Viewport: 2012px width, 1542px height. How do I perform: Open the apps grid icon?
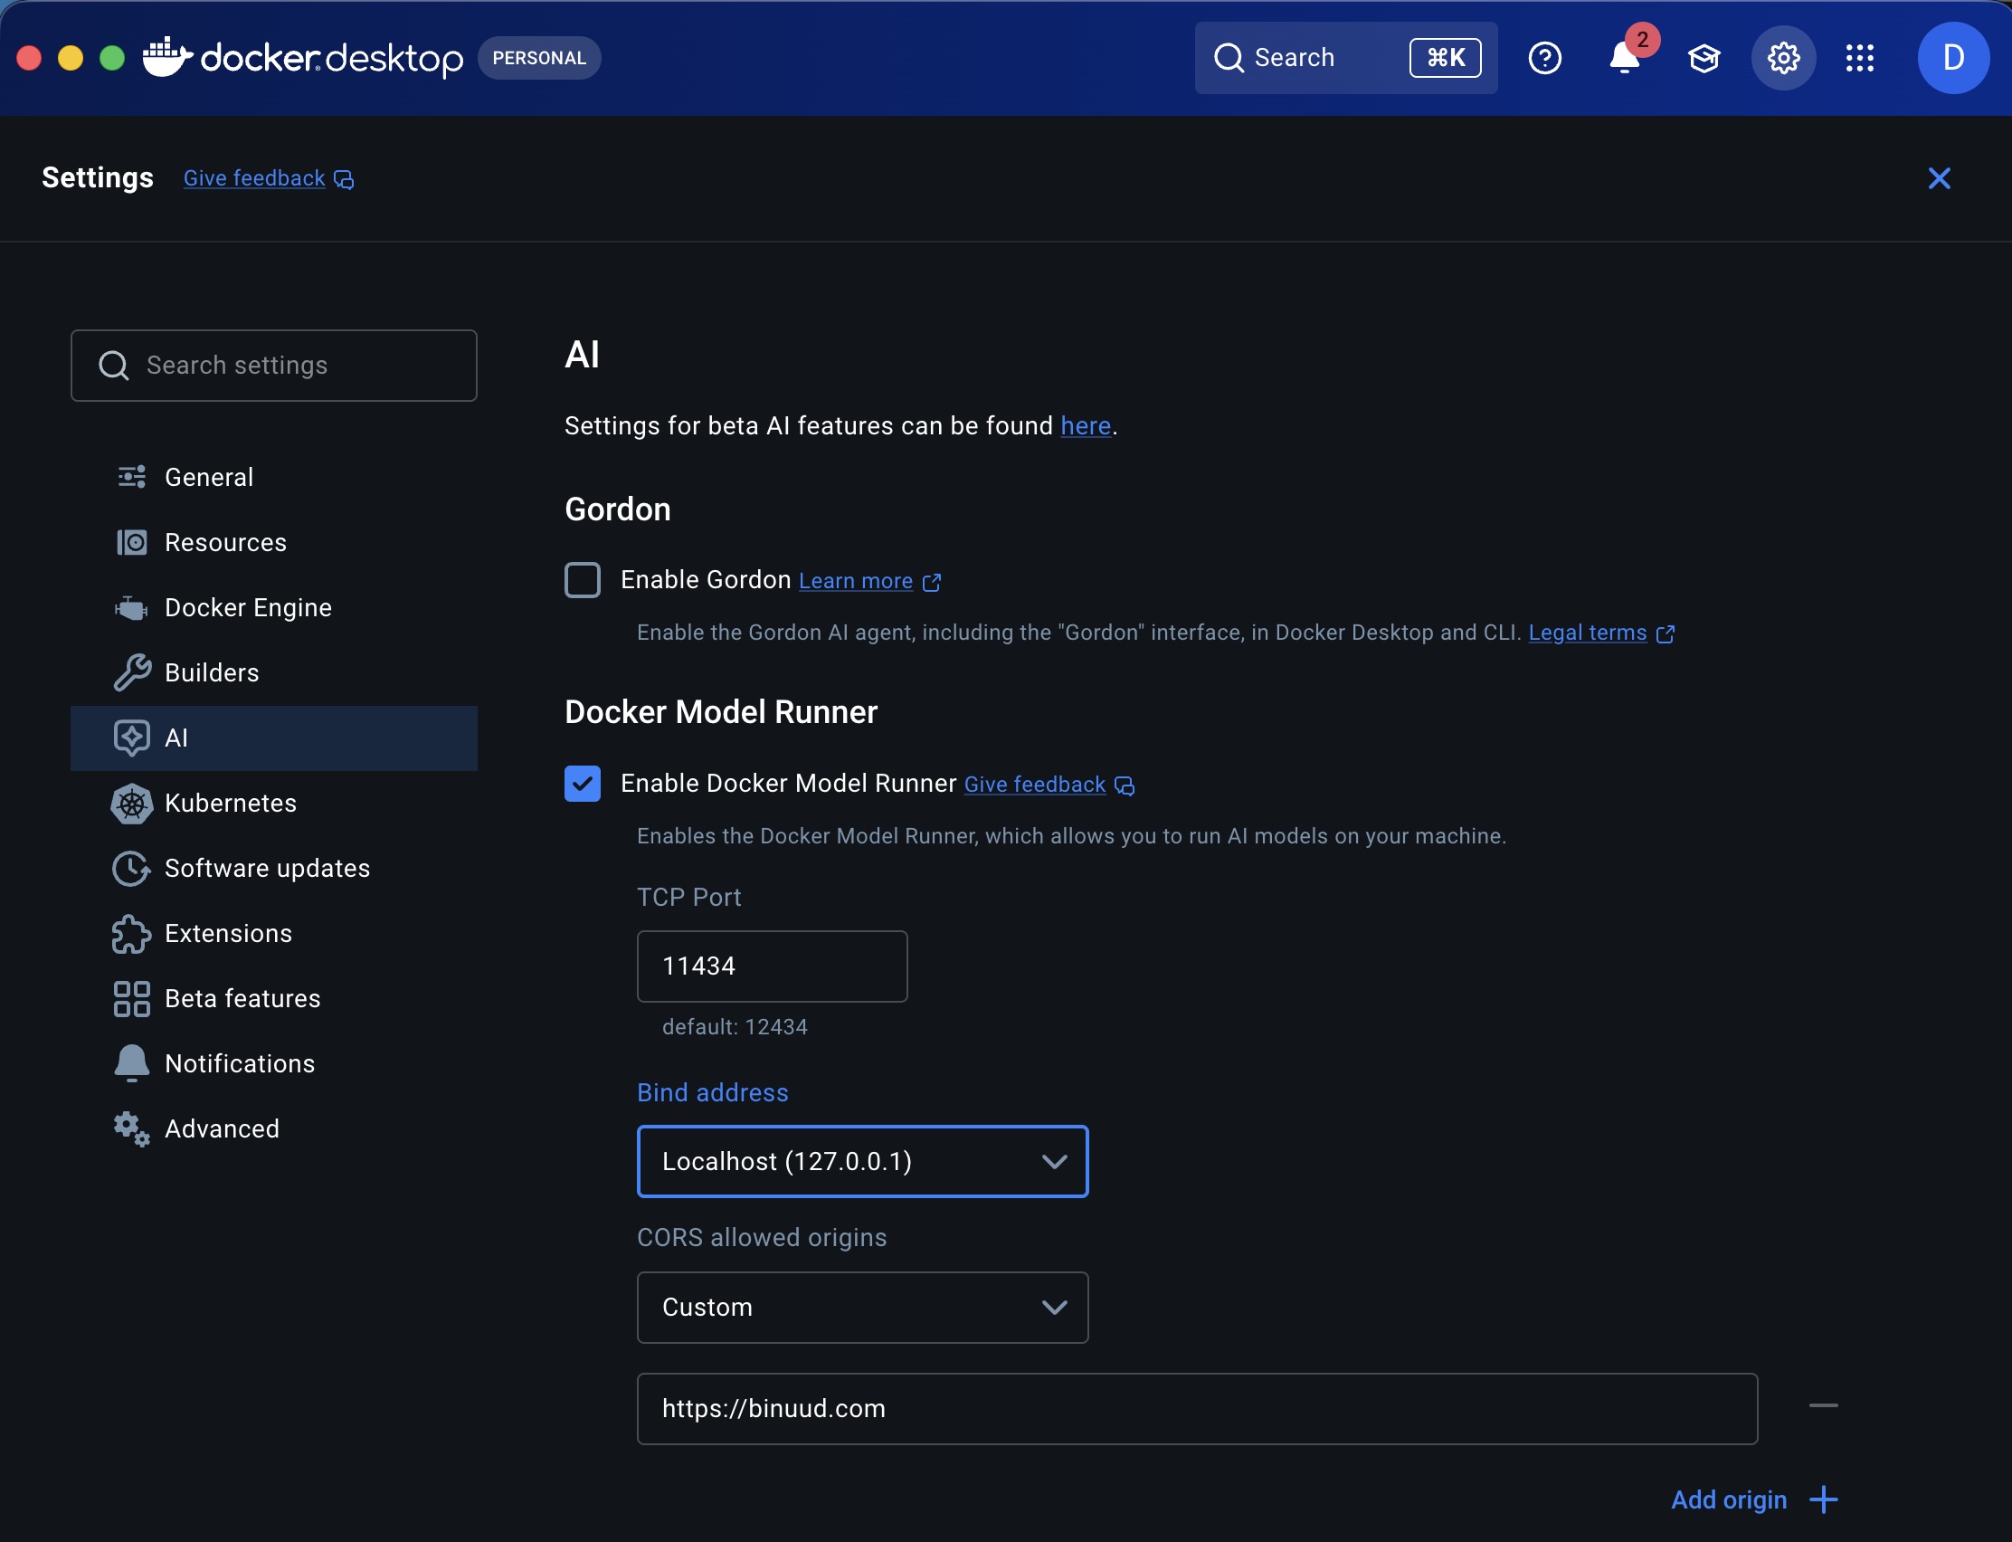[1860, 58]
